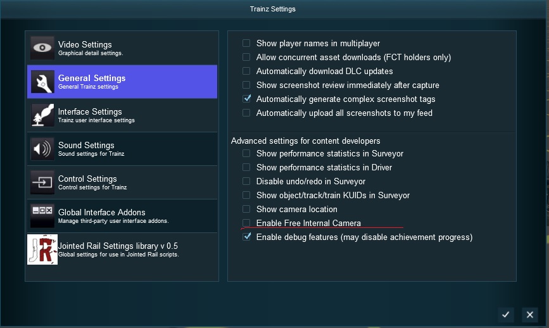Cancel settings with the X button
Image resolution: width=549 pixels, height=328 pixels.
click(x=530, y=315)
